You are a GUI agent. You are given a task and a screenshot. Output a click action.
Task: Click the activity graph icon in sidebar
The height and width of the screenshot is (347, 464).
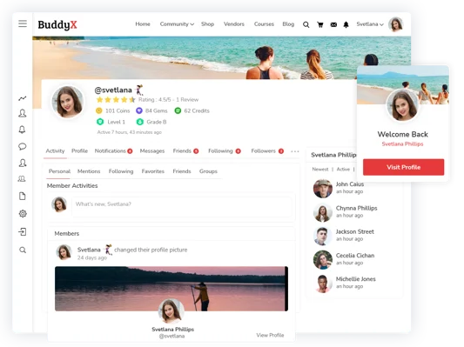pos(22,98)
